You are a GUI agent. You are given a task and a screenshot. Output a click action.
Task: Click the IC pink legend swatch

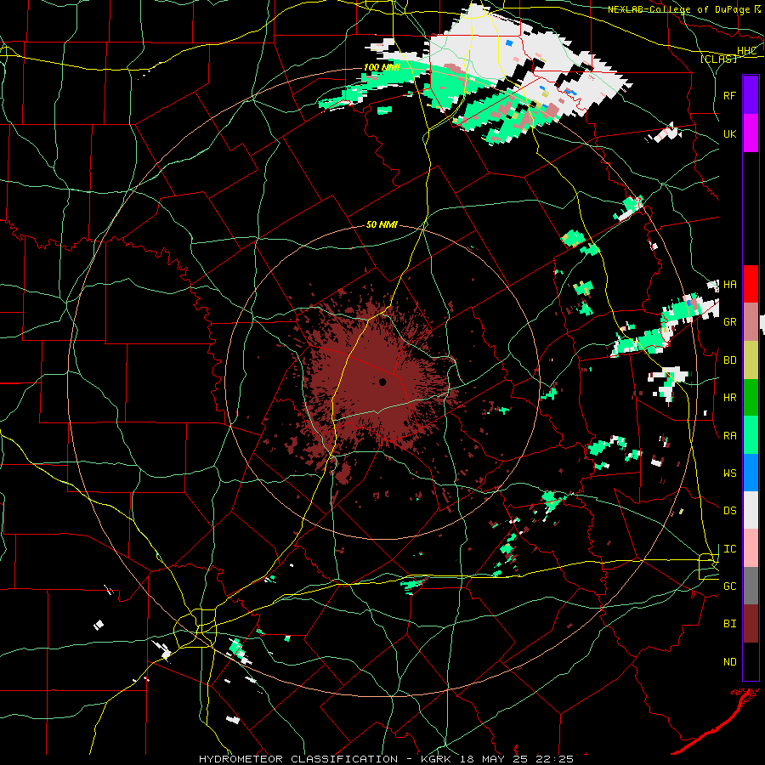(751, 548)
